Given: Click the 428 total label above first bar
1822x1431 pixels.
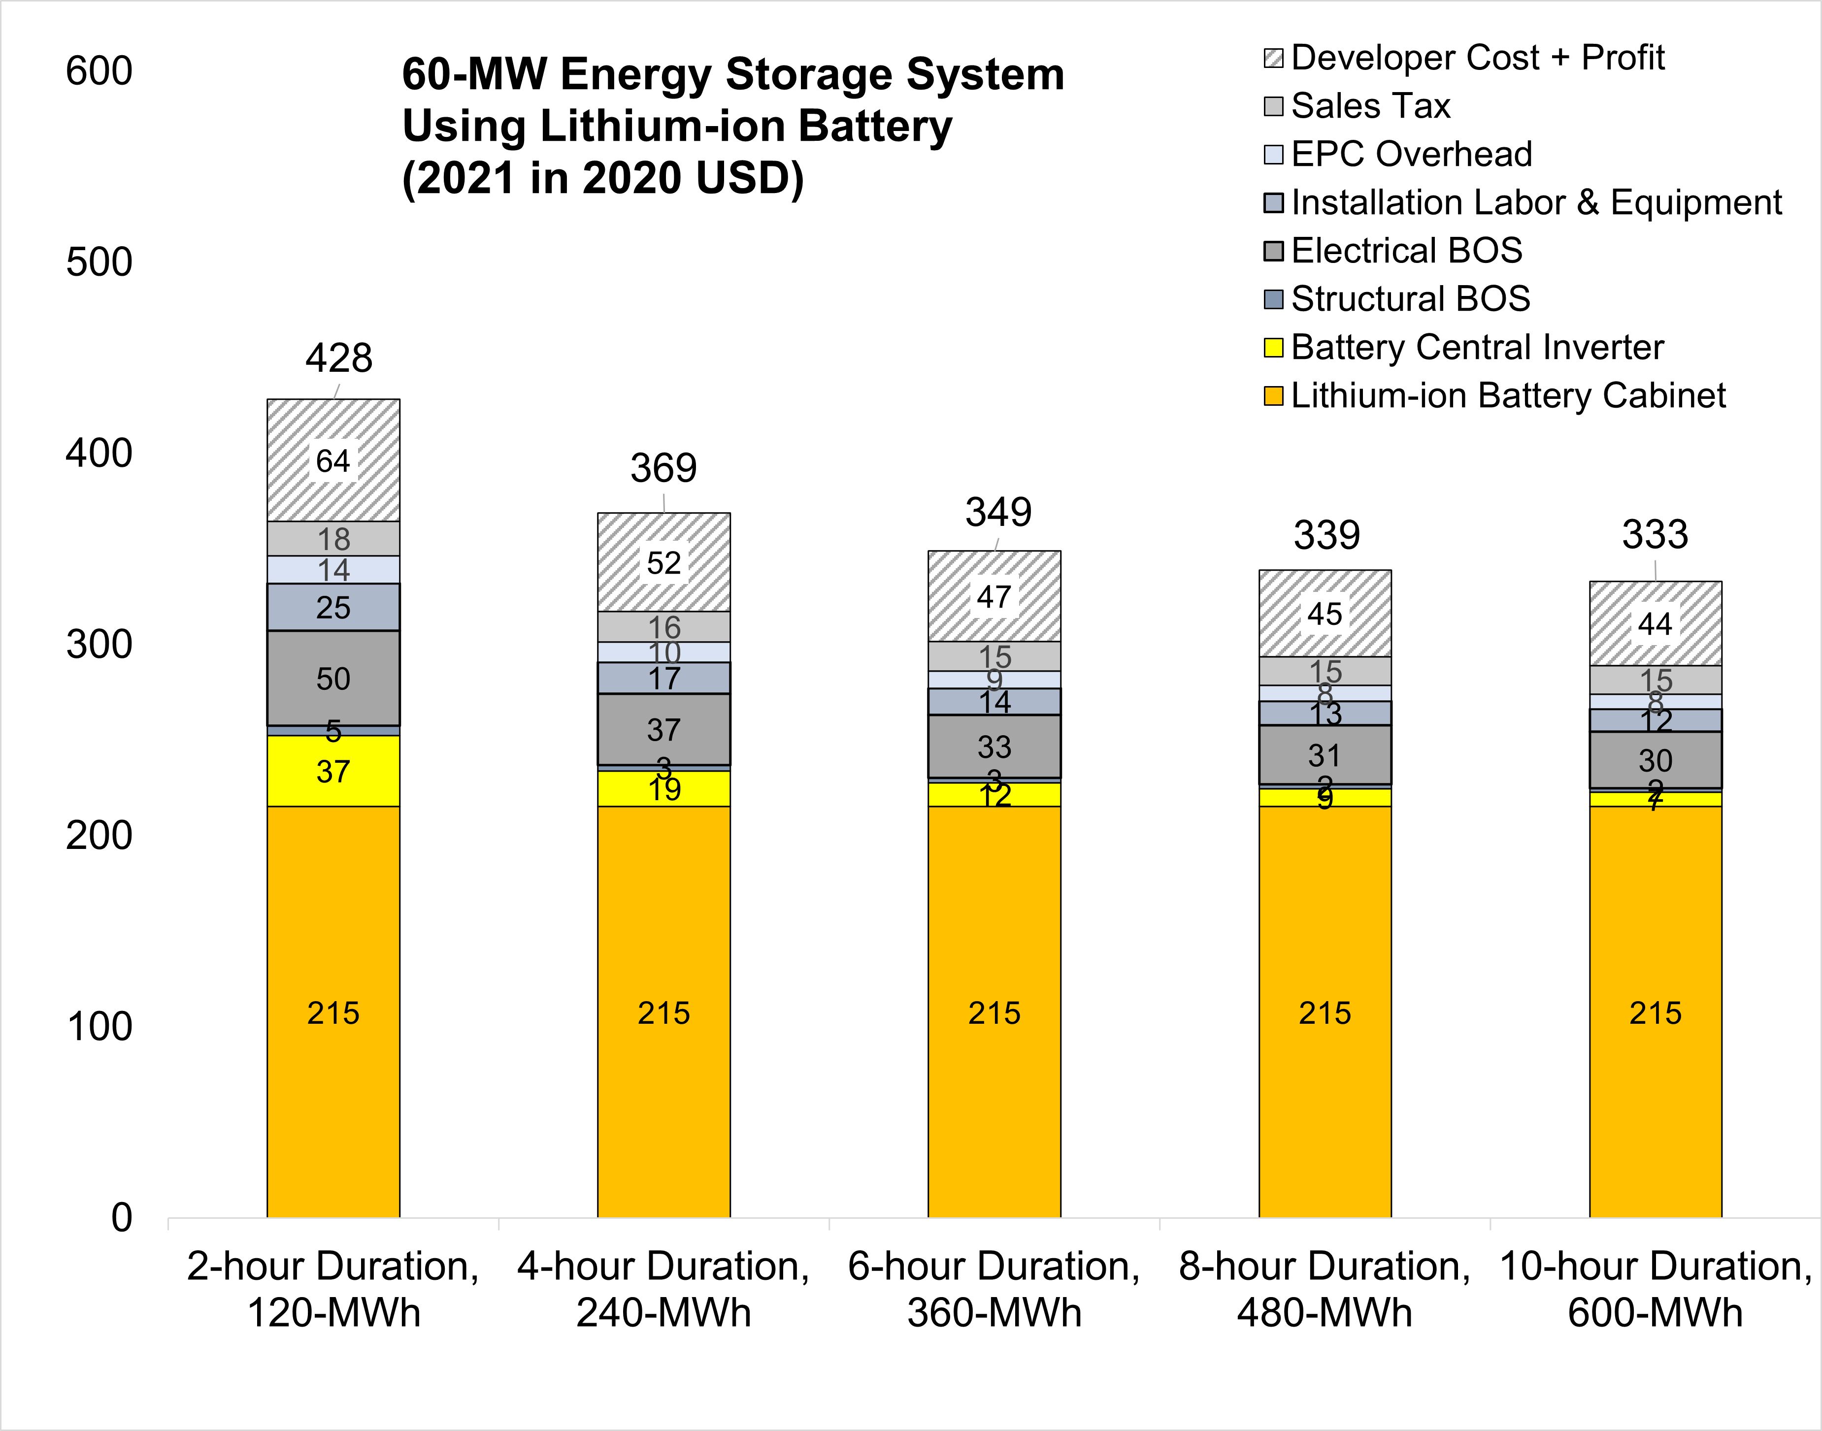Looking at the screenshot, I should point(338,358).
